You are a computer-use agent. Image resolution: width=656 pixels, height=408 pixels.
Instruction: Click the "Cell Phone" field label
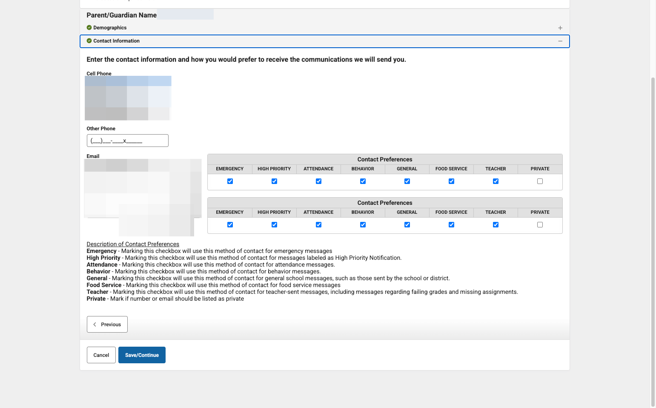click(x=99, y=74)
